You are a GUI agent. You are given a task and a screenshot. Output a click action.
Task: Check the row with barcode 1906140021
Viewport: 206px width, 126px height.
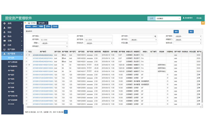click(27, 61)
